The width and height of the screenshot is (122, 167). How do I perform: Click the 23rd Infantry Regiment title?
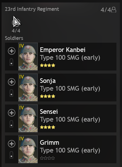tap(32, 9)
